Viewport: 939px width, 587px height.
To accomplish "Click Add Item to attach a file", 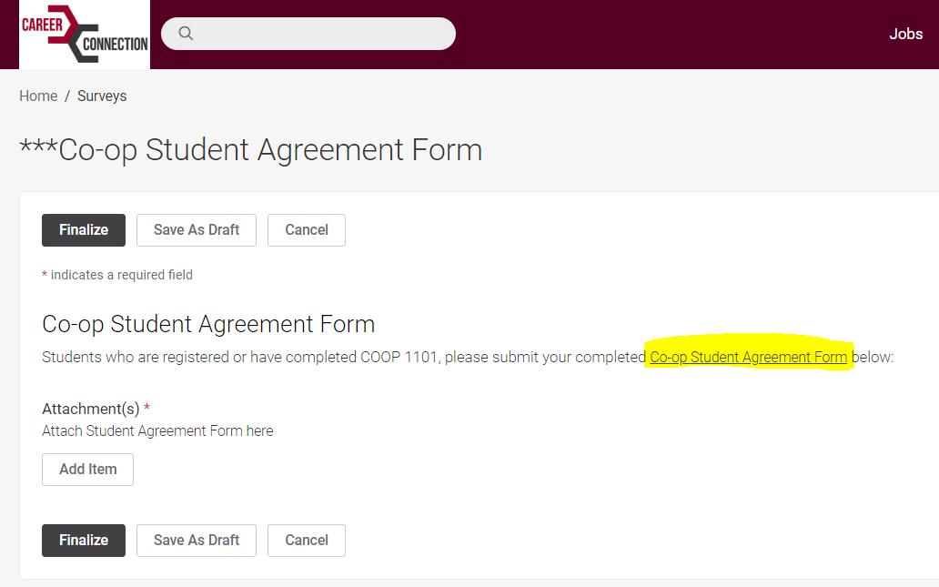I will (88, 470).
